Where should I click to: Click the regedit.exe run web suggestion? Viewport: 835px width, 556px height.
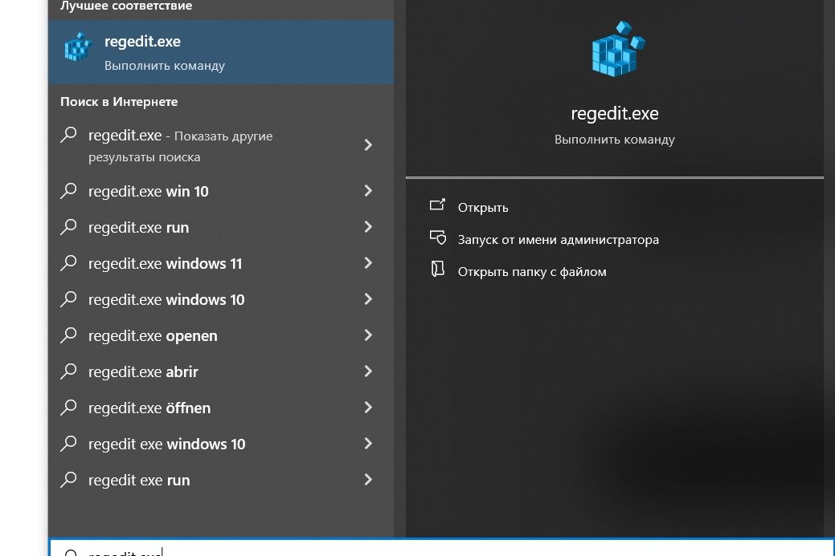coord(138,227)
